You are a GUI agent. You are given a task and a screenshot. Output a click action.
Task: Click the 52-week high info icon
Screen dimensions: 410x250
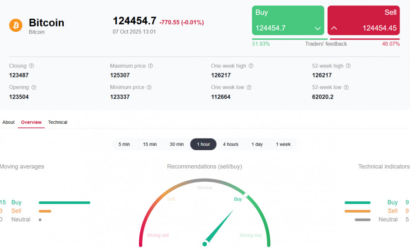[348, 66]
